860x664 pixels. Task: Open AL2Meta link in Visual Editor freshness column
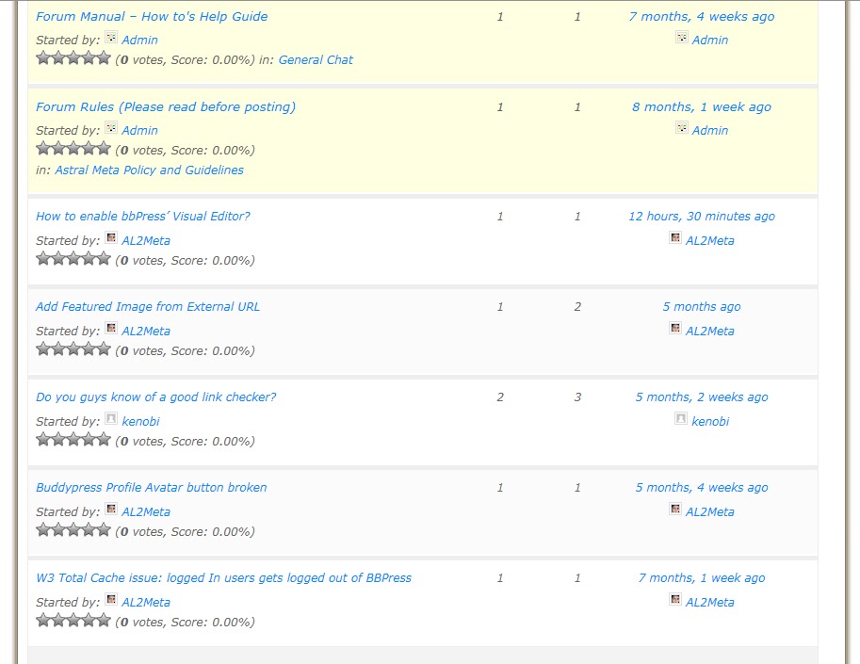click(x=709, y=241)
